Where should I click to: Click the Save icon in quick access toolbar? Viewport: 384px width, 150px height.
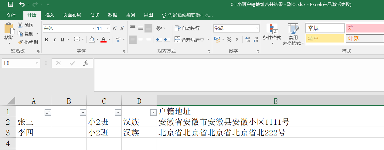coord(10,4)
